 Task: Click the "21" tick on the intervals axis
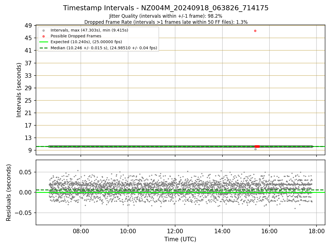[x=29, y=113]
